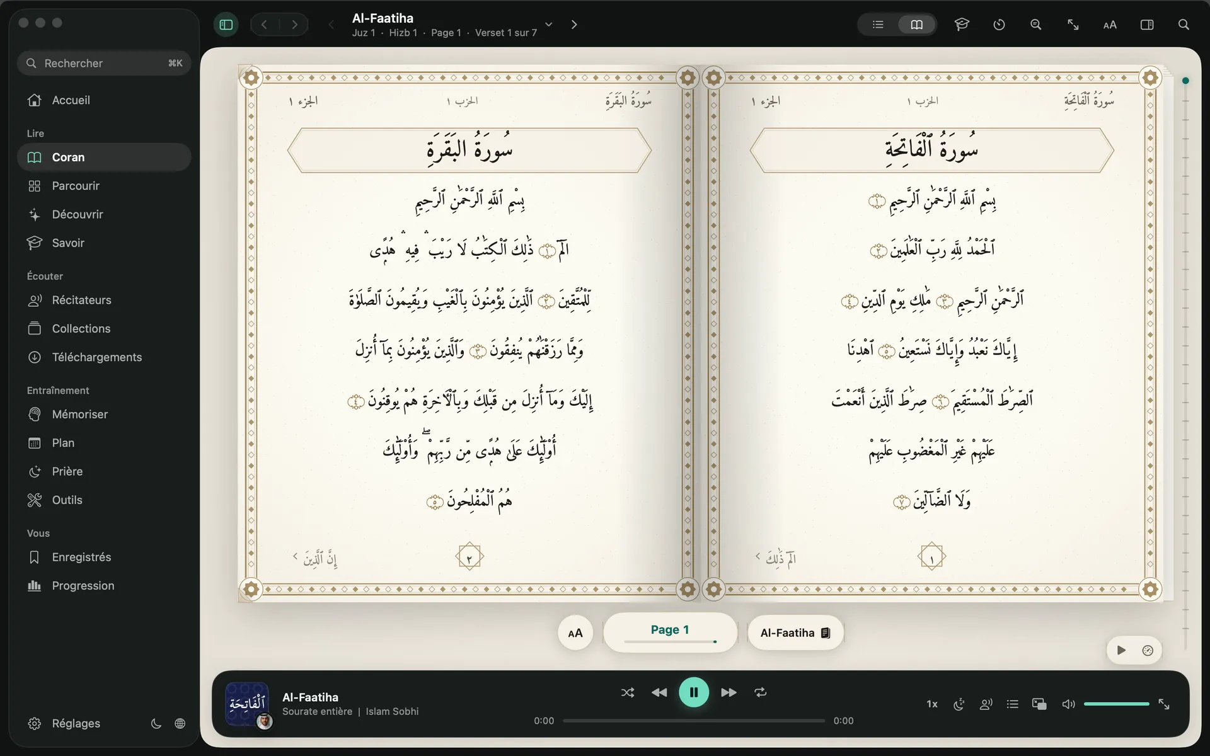Open Mémoriser training section

[x=104, y=414]
